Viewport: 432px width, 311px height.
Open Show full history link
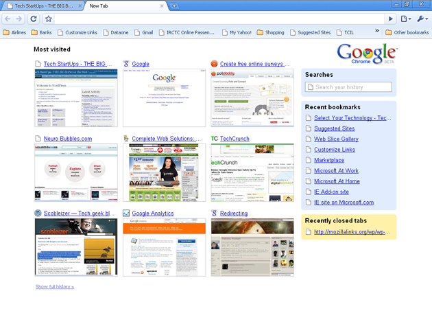55,286
